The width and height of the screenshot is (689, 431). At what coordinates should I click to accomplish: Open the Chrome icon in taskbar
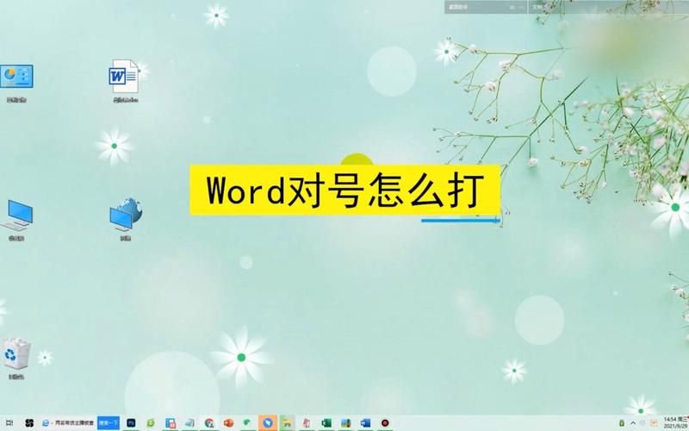click(x=209, y=423)
